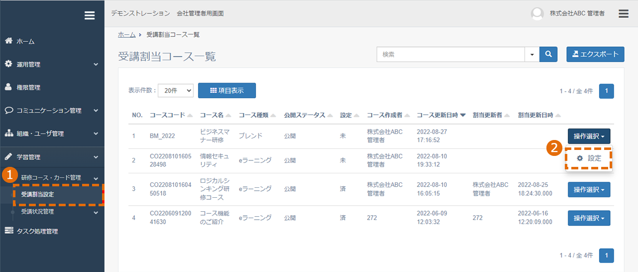Screen dimensions: 638x272
Task: Collapse the 研修コース・カード管理 submenu
Action: (52, 177)
